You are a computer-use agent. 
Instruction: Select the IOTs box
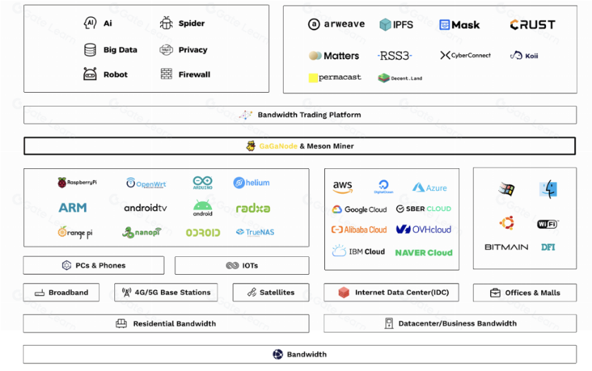tap(242, 265)
